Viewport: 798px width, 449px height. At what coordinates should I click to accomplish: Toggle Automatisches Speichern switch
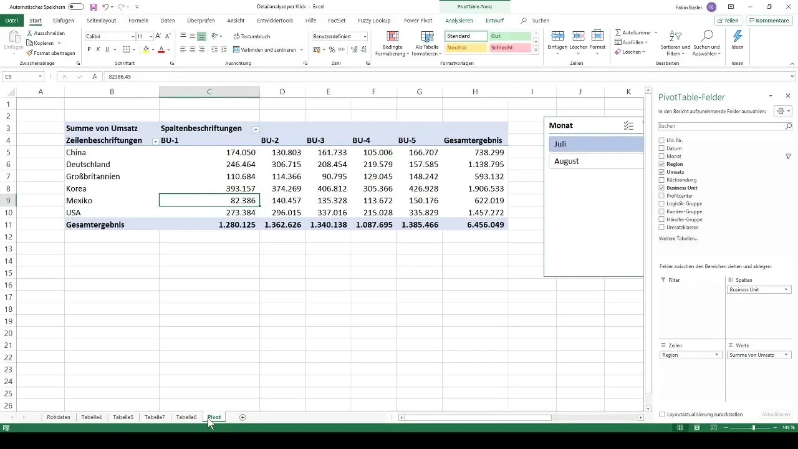click(x=76, y=6)
